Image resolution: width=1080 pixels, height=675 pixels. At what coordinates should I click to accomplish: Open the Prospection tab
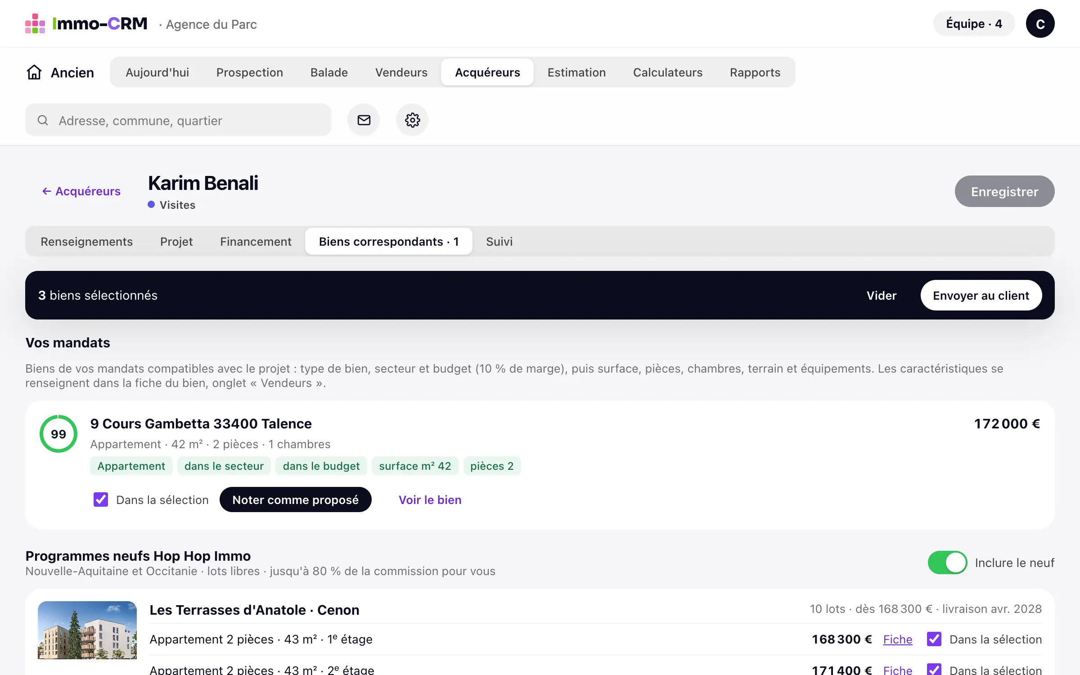[250, 72]
